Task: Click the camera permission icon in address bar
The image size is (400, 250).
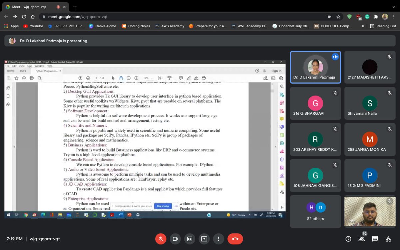Action: click(329, 17)
